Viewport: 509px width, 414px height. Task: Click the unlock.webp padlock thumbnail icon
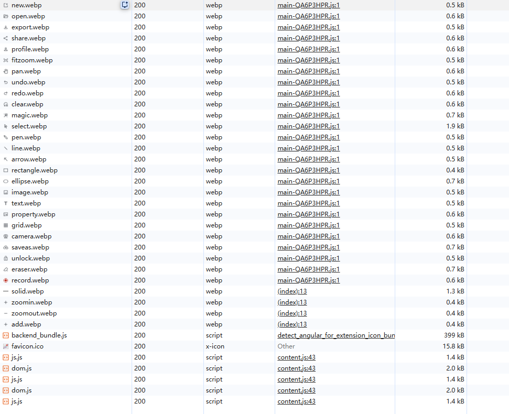(6, 258)
